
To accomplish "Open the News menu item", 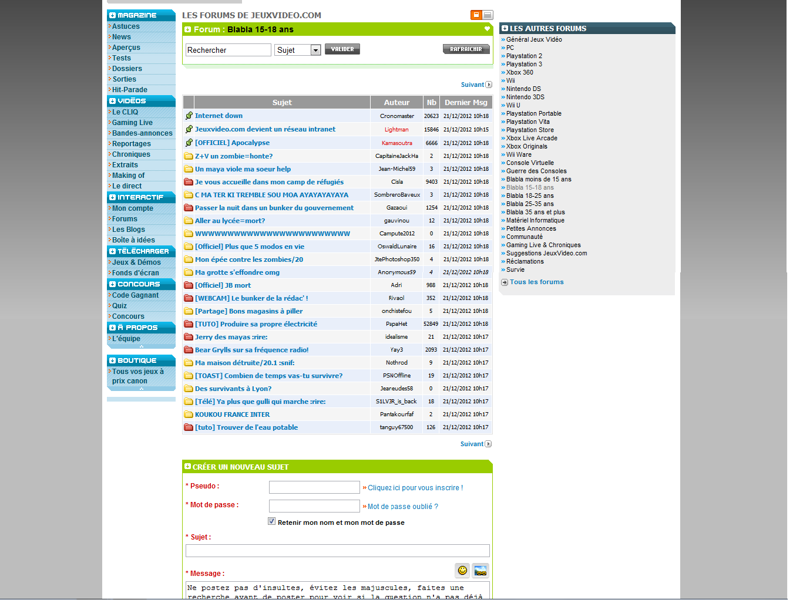I will point(122,37).
